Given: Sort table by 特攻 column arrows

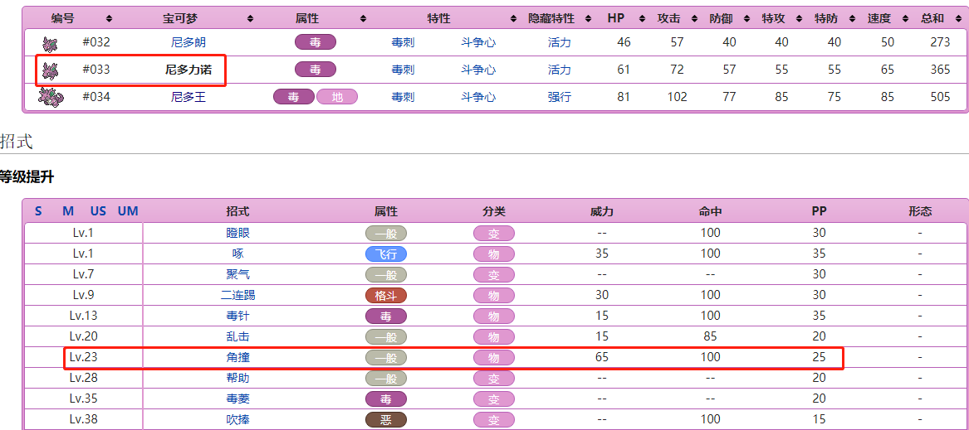Looking at the screenshot, I should coord(800,19).
